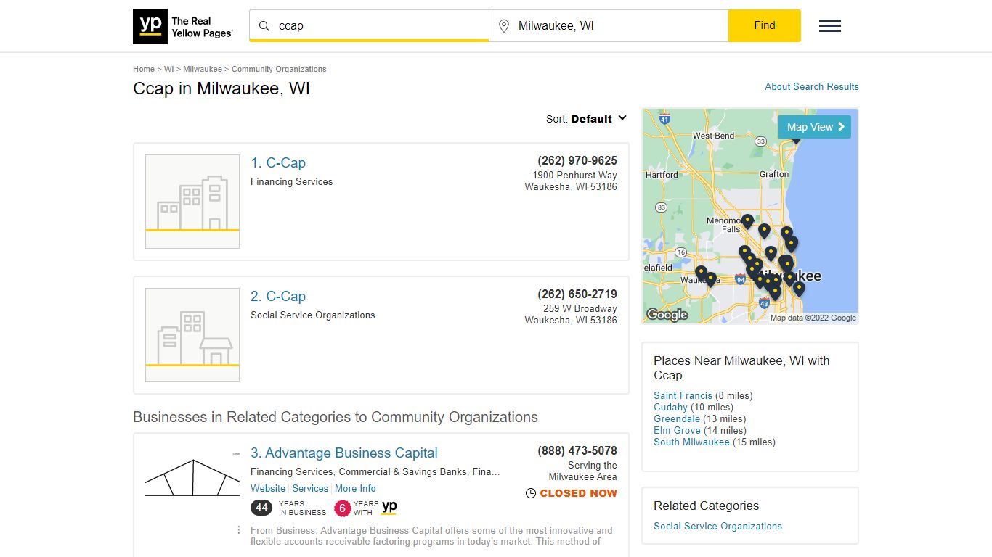Click Advantage Business Capital description snippet
The width and height of the screenshot is (992, 557).
coord(431,536)
